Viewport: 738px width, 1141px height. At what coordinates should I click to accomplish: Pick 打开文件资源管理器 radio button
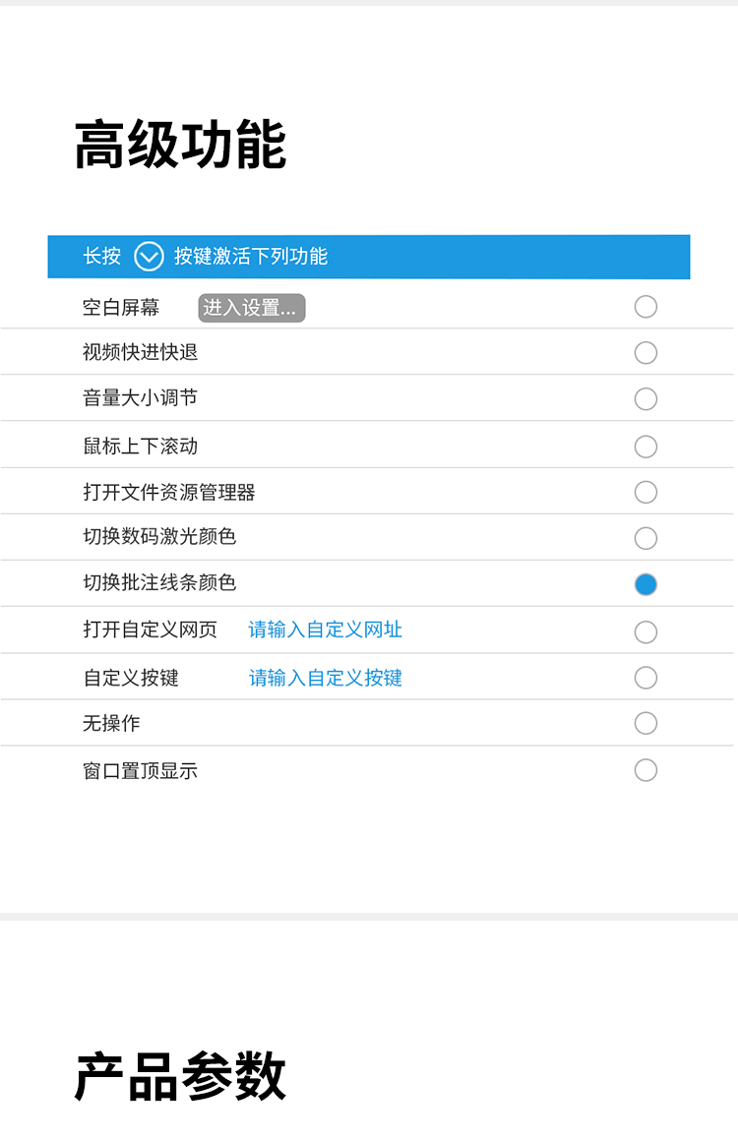646,492
